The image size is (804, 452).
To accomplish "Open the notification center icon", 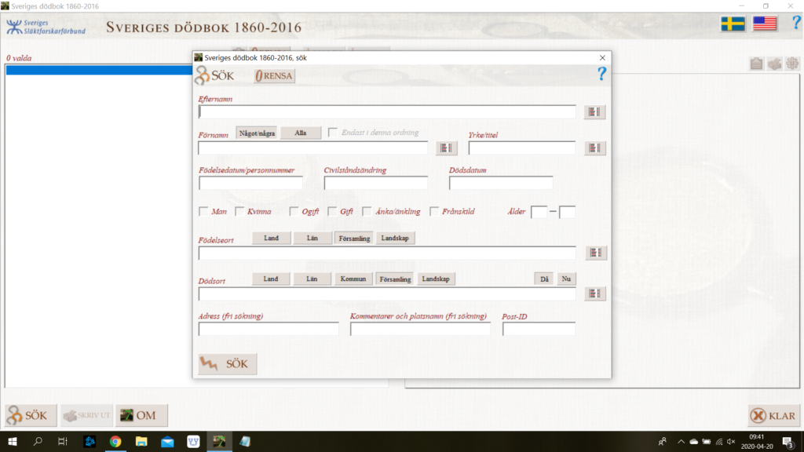I will [x=788, y=441].
